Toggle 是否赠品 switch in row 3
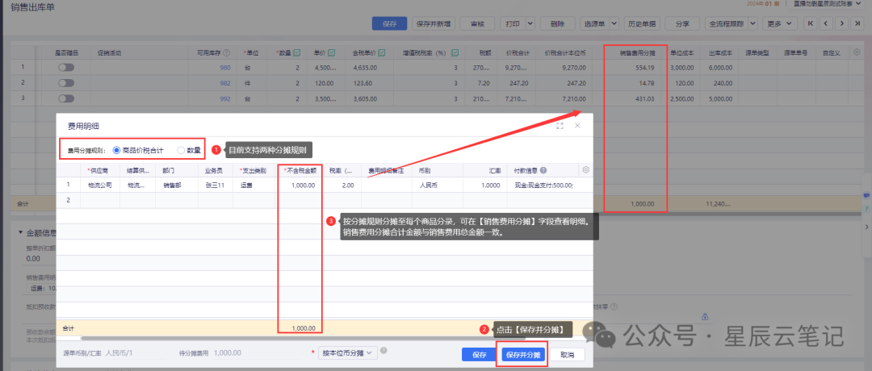This screenshot has width=872, height=371. pos(66,98)
